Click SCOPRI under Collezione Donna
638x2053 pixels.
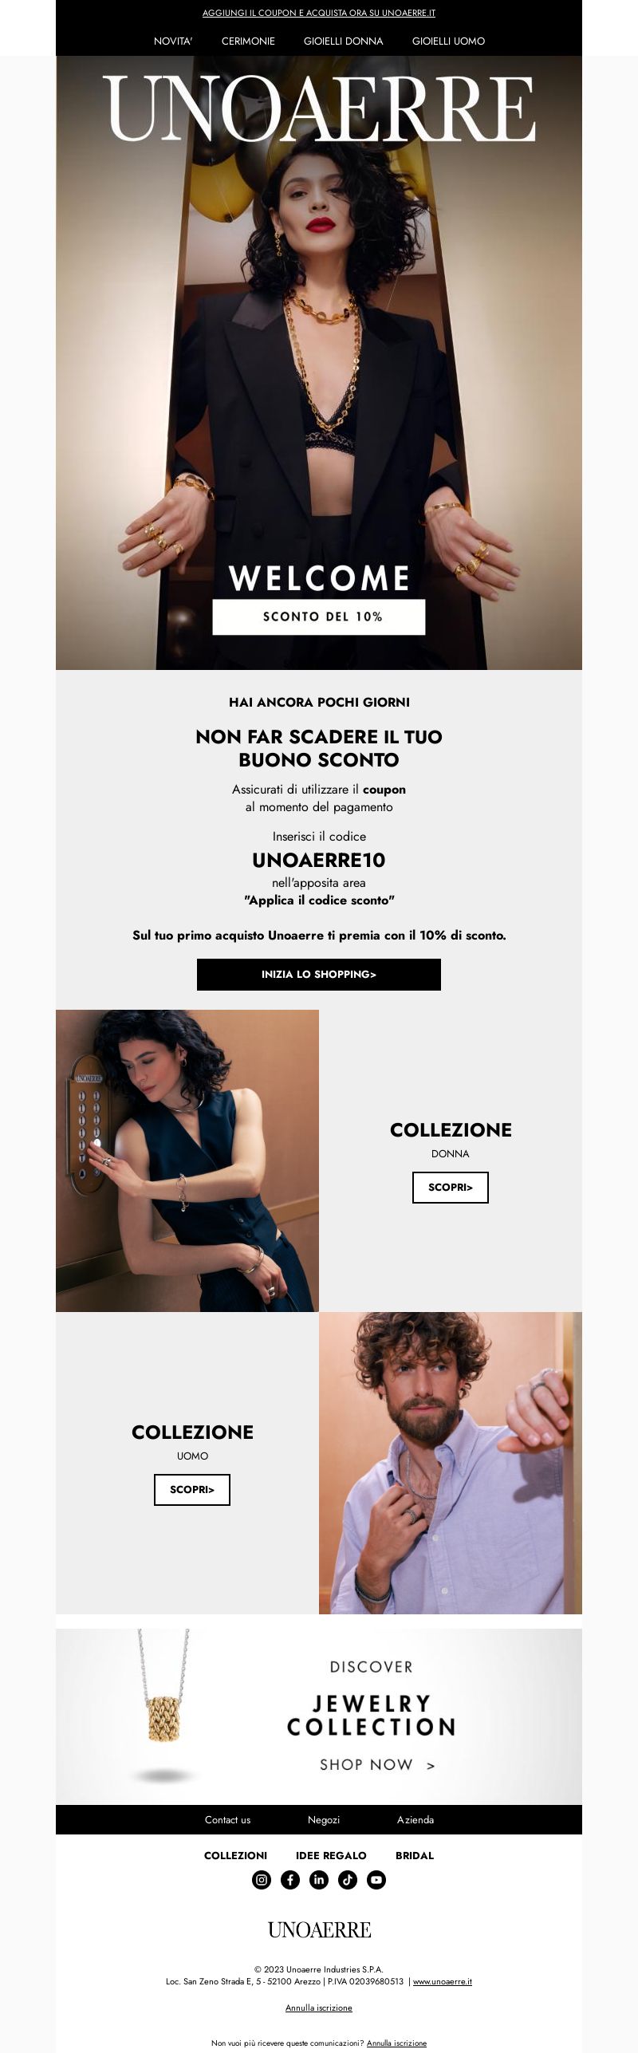click(x=451, y=1188)
